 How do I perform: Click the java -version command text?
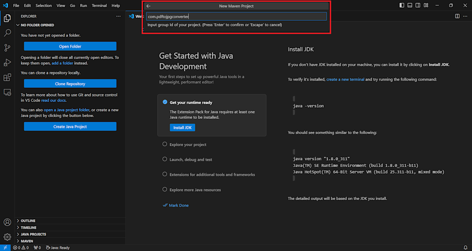point(308,106)
